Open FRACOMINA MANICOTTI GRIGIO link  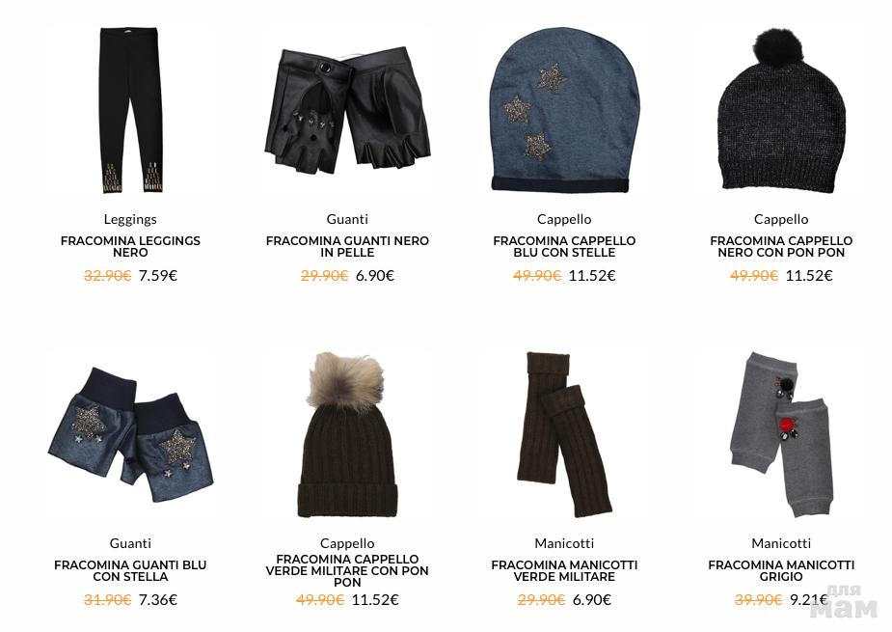(x=781, y=571)
